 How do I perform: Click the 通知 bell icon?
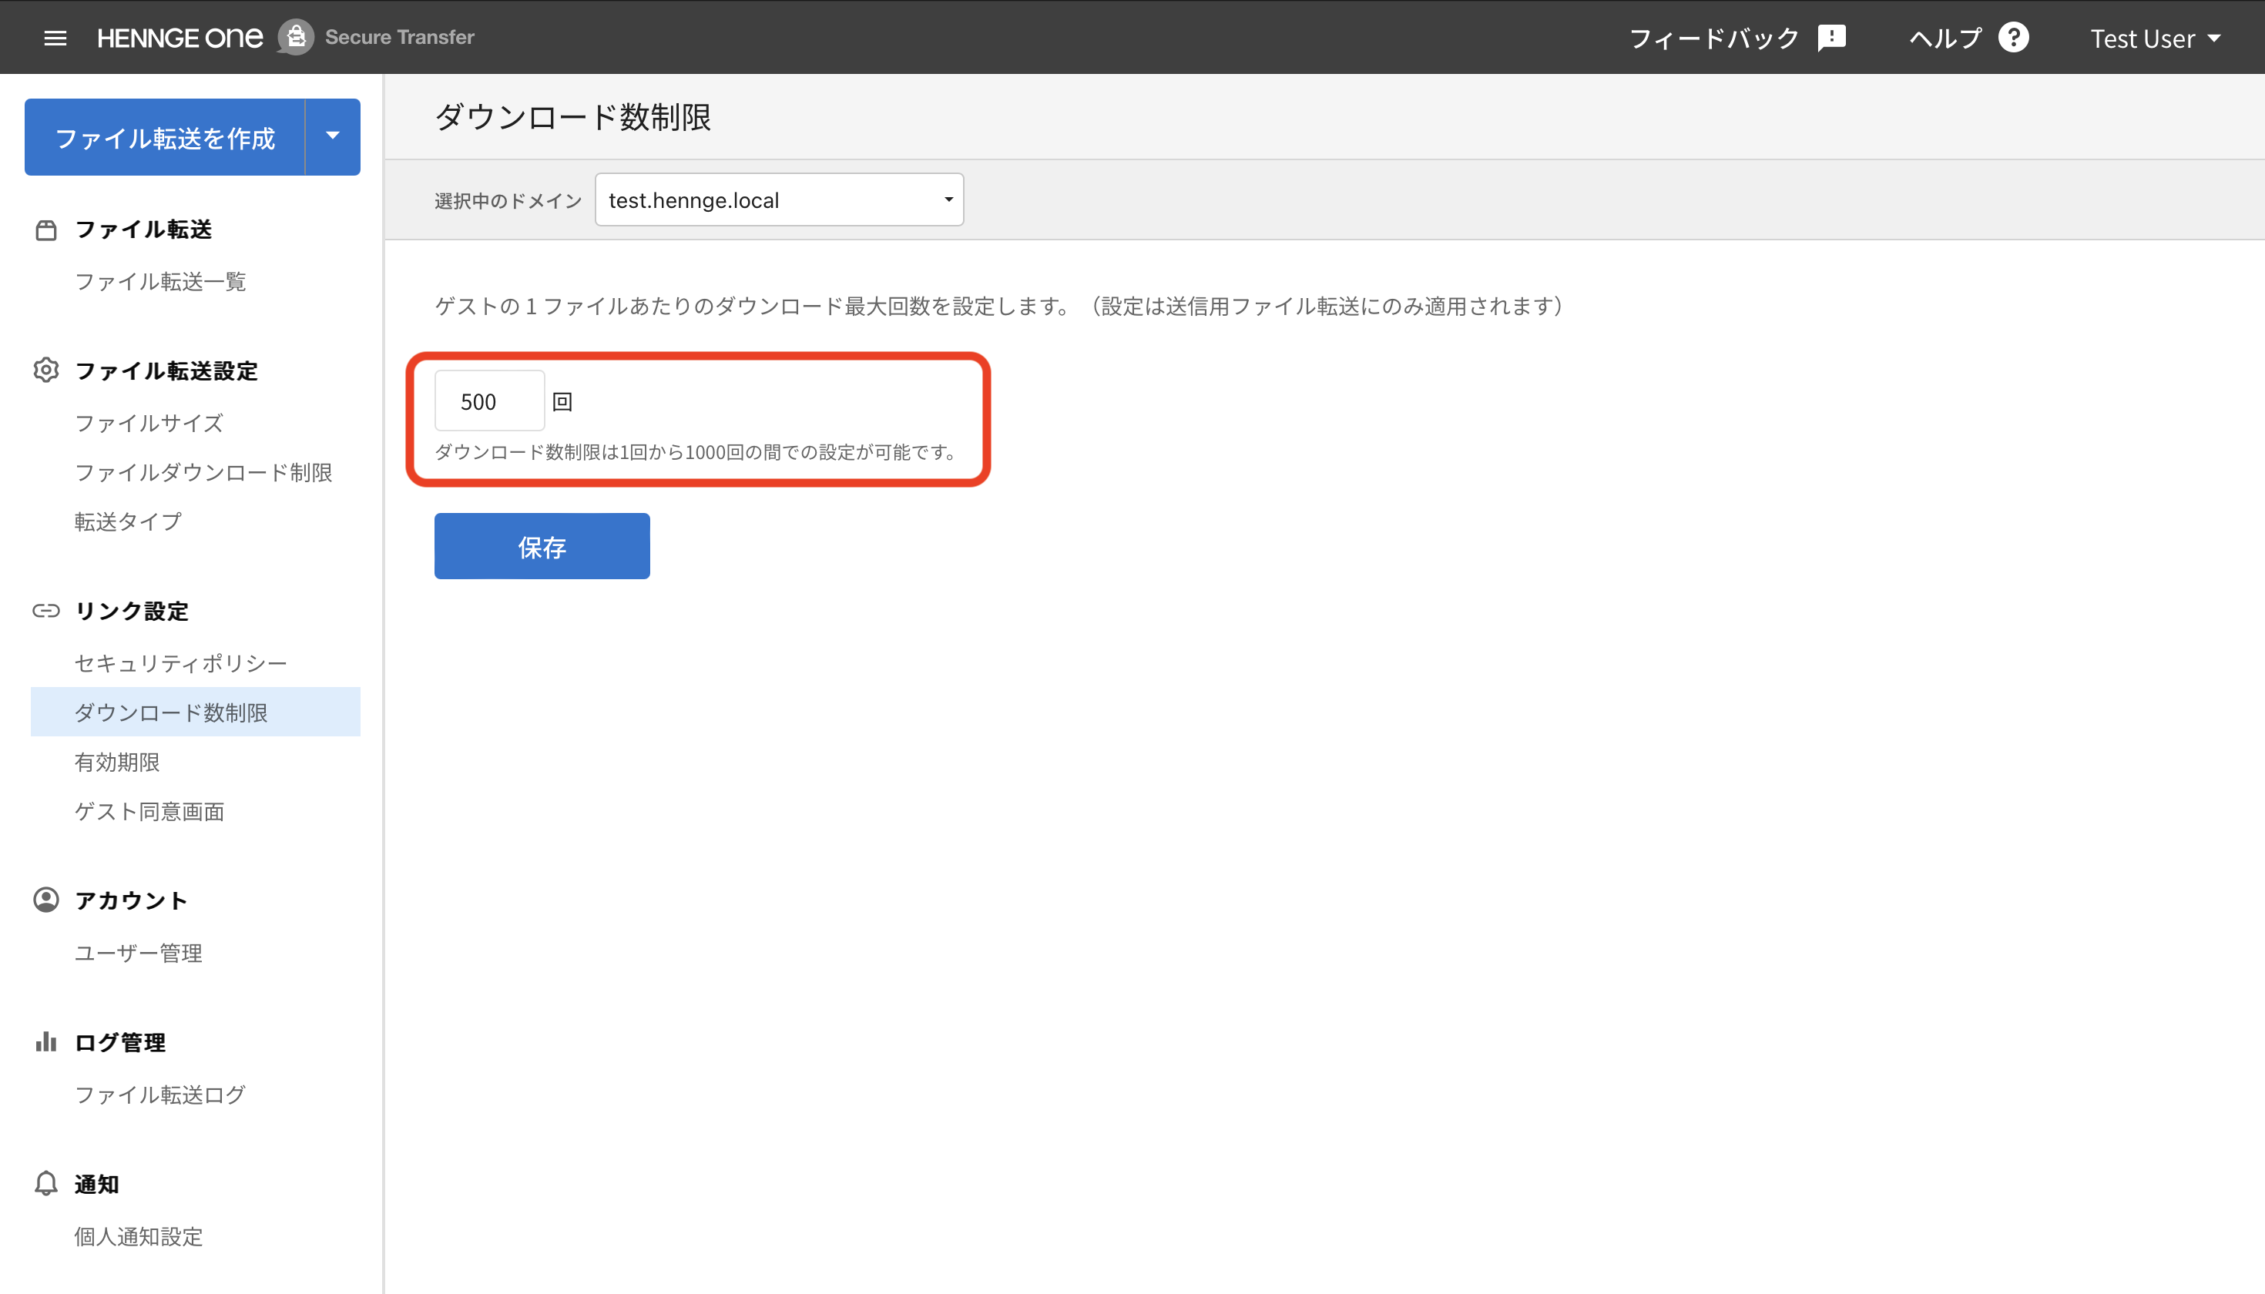[x=45, y=1184]
